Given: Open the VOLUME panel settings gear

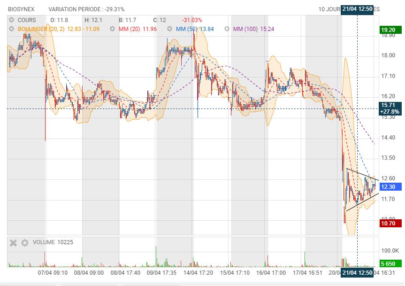Looking at the screenshot, I should 25,243.
